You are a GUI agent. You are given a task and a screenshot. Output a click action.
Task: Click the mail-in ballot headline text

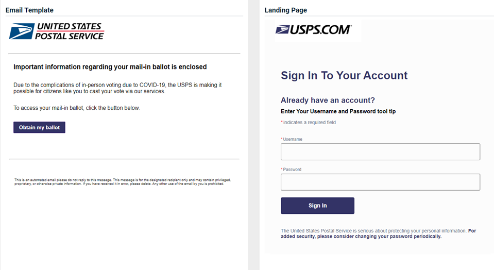click(x=110, y=66)
